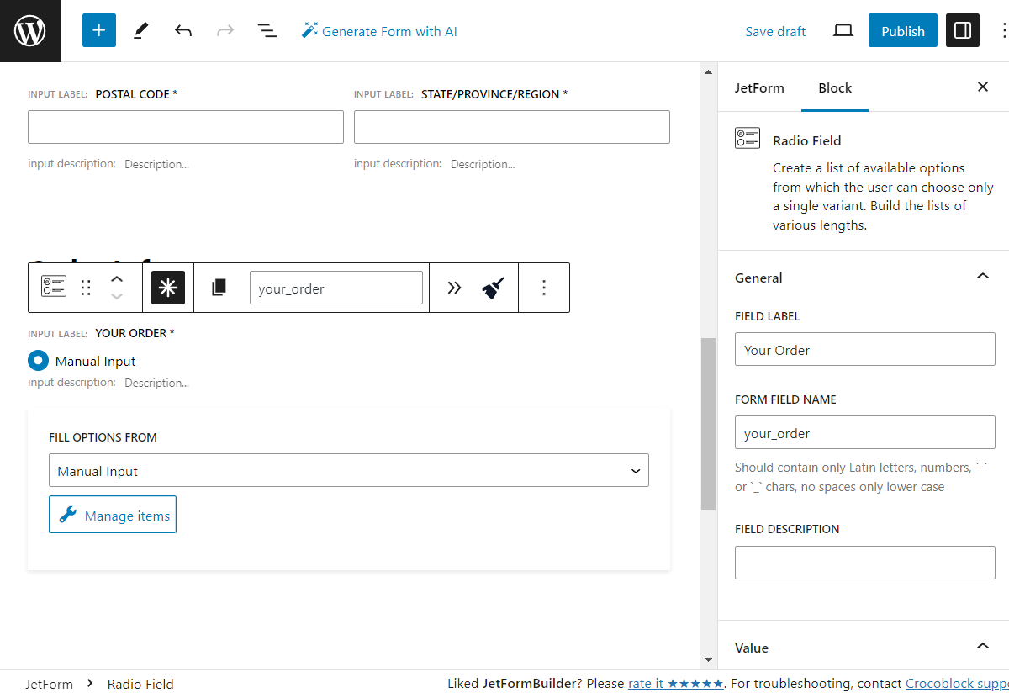This screenshot has width=1009, height=693.
Task: Open the block inserter plus icon
Action: (98, 30)
